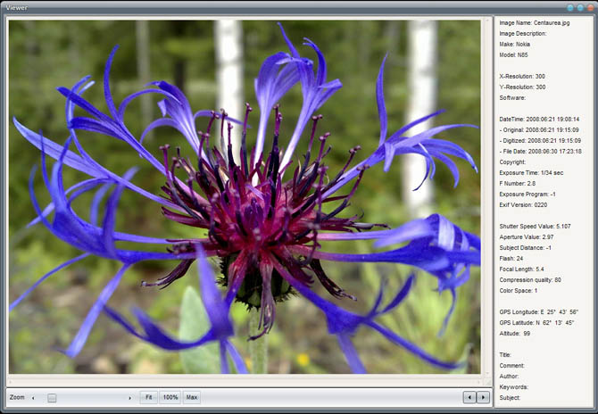
Task: Advance to the next image with right arrow
Action: click(x=484, y=397)
